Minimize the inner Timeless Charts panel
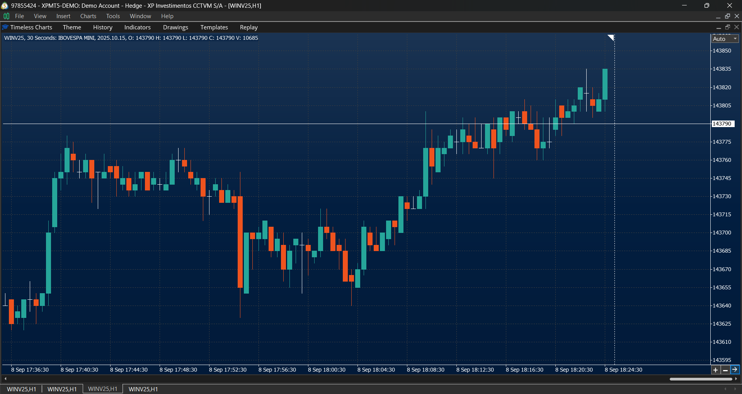The width and height of the screenshot is (742, 394). click(718, 27)
